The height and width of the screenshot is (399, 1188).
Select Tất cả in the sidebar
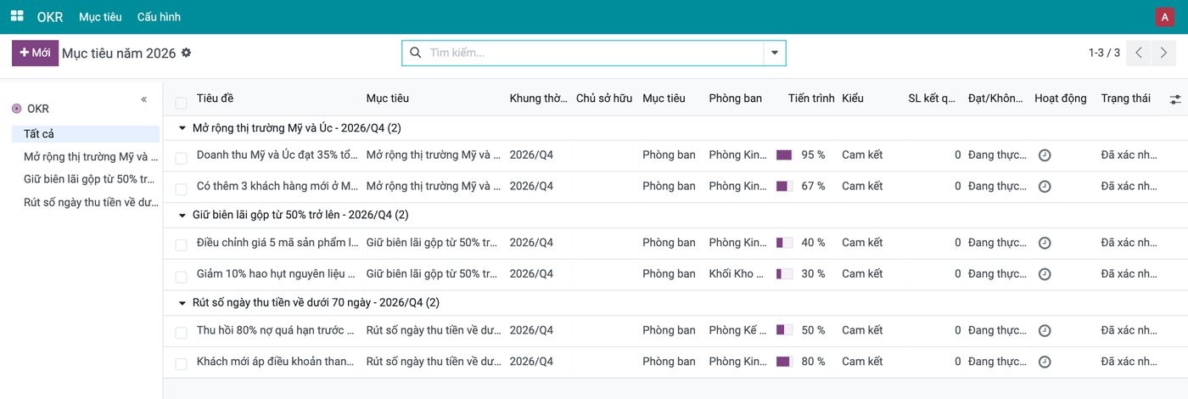pos(86,134)
